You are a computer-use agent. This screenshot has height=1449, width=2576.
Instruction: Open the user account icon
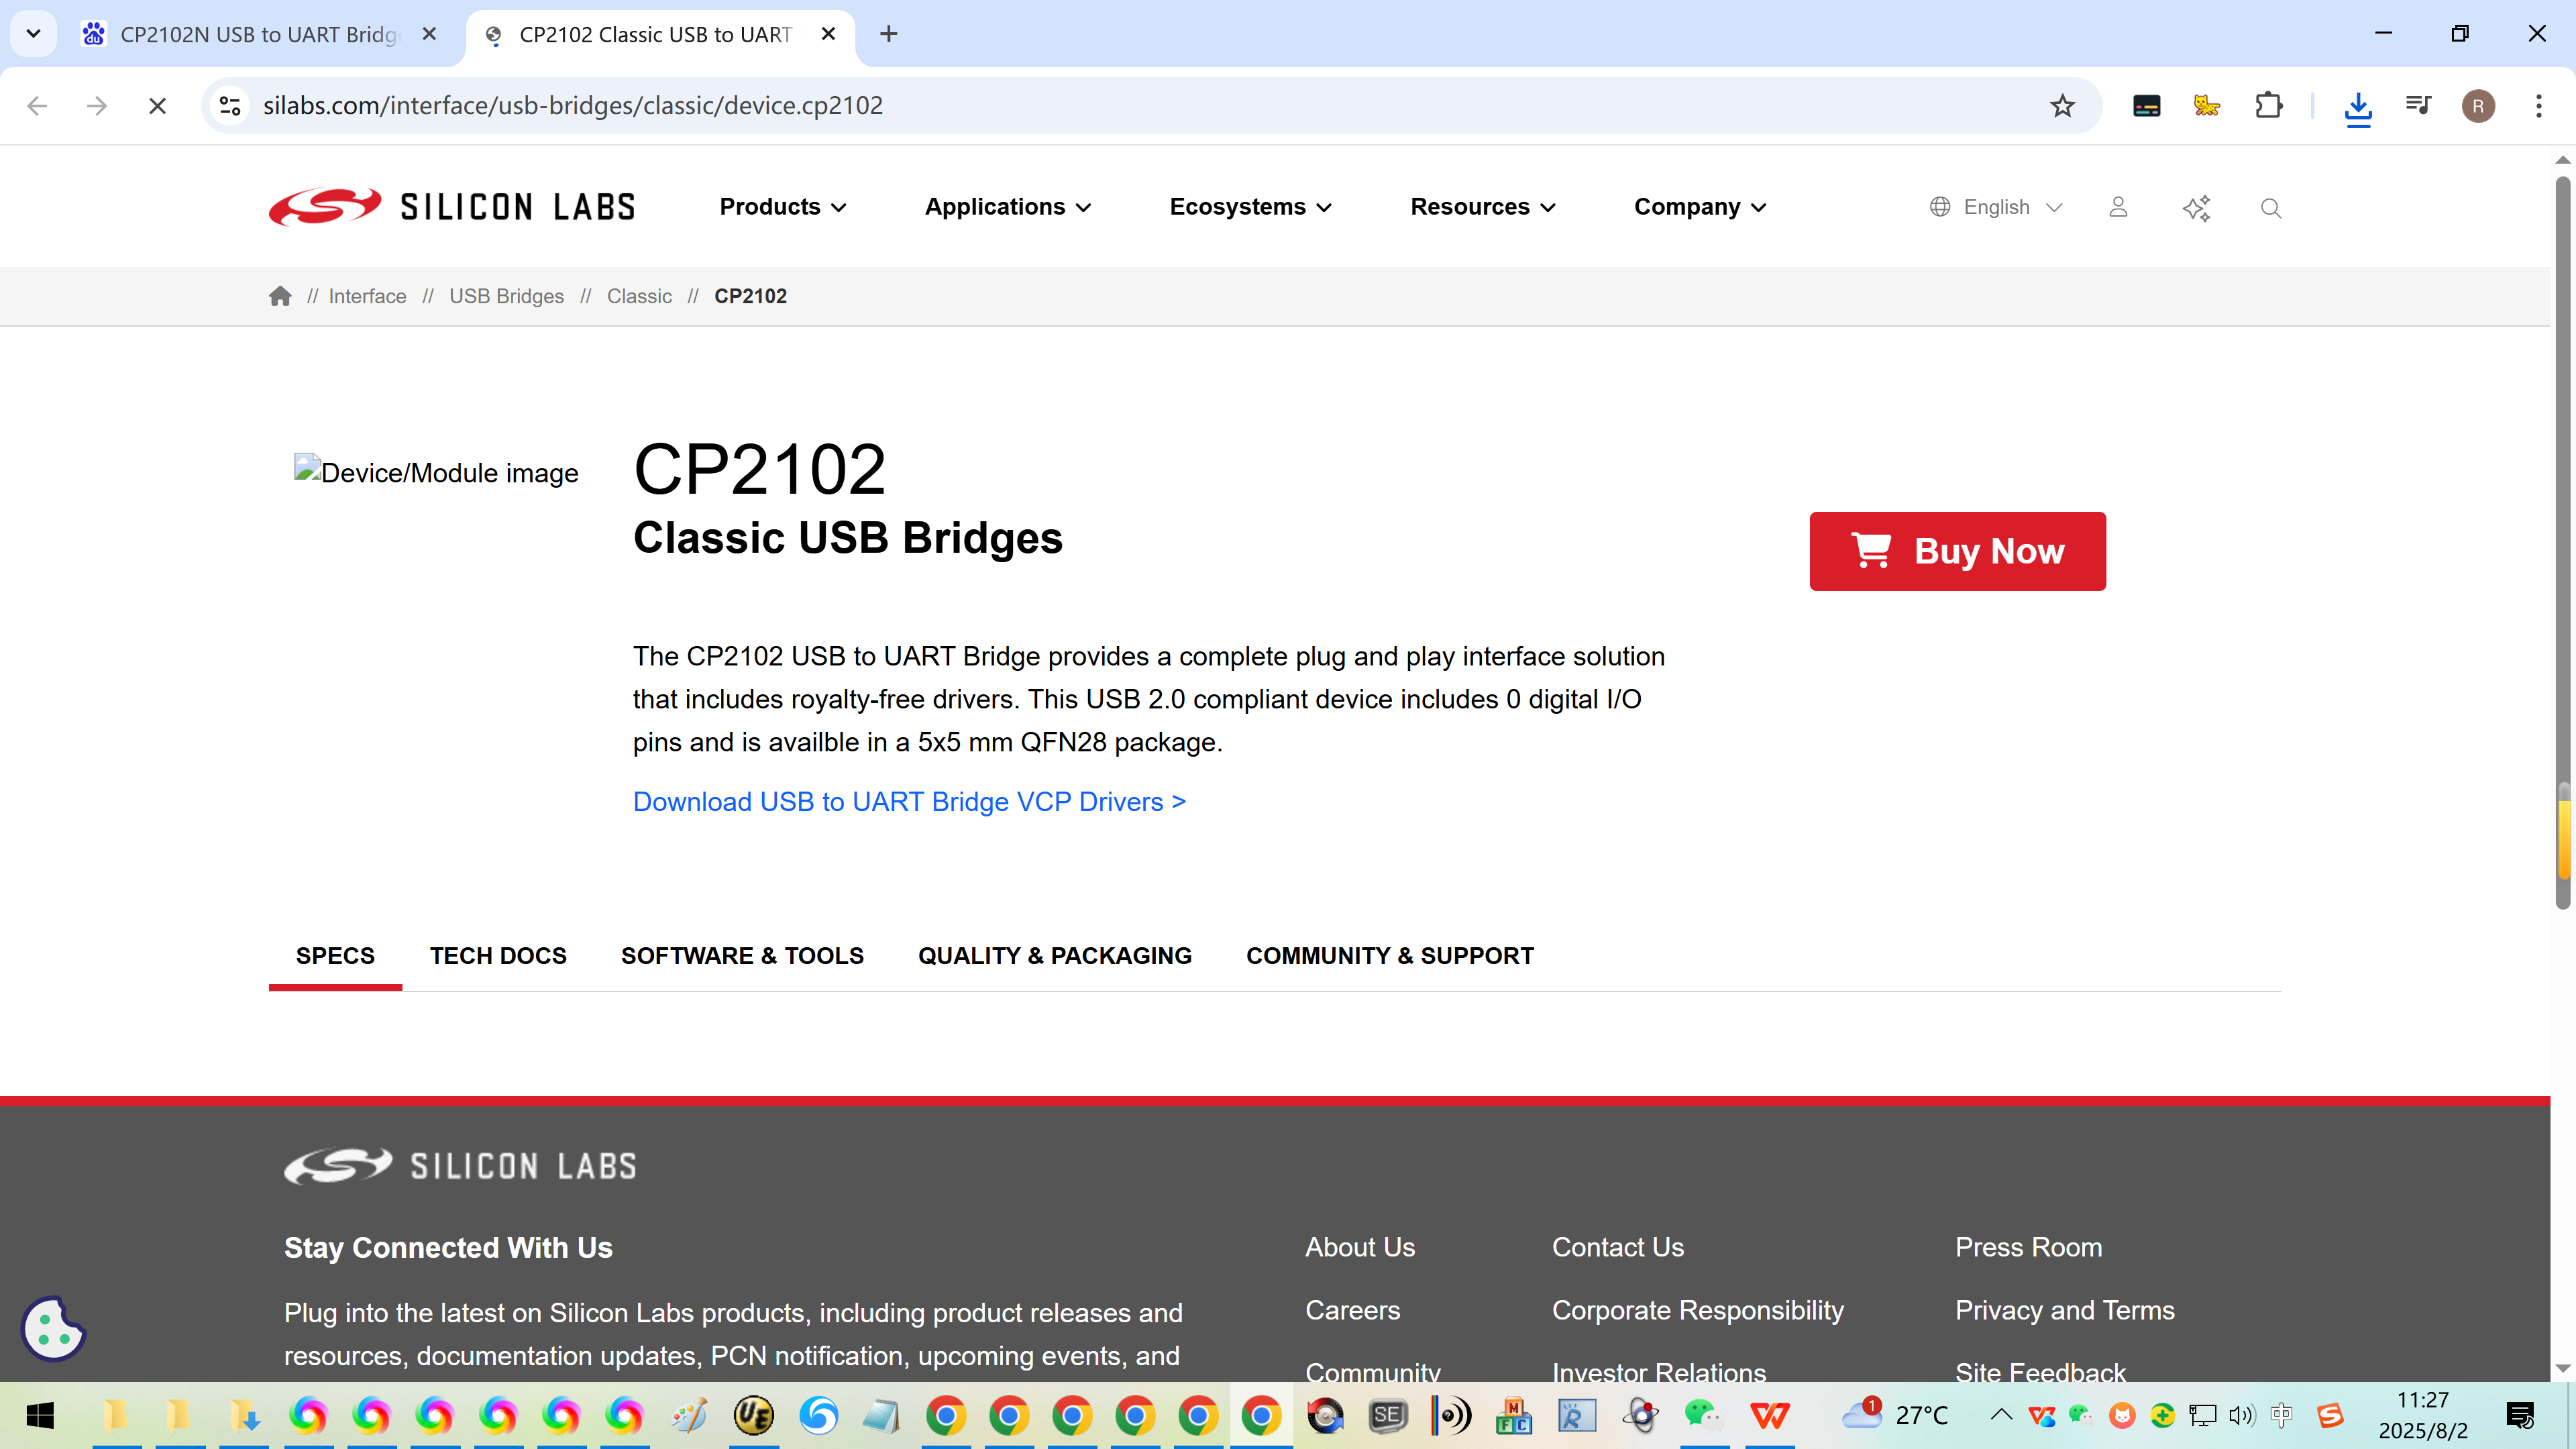pos(2118,207)
